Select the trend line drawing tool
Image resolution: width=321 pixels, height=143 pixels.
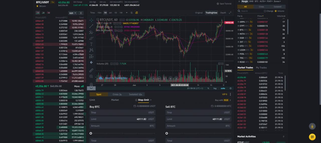click(91, 26)
